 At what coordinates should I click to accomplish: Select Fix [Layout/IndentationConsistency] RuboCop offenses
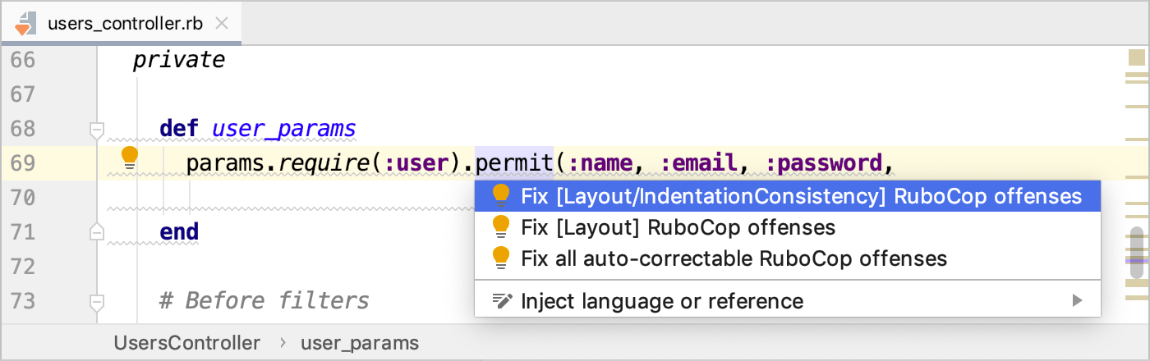[x=801, y=196]
